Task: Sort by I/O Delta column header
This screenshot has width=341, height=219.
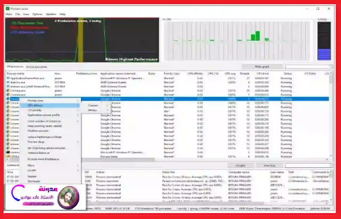Action: pos(310,74)
